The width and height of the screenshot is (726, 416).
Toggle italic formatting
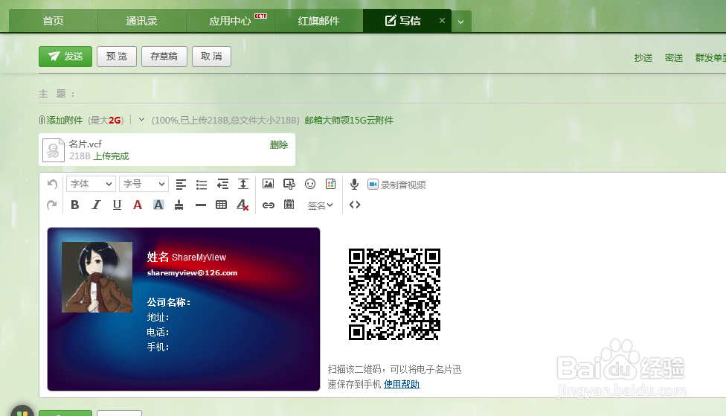pos(96,205)
